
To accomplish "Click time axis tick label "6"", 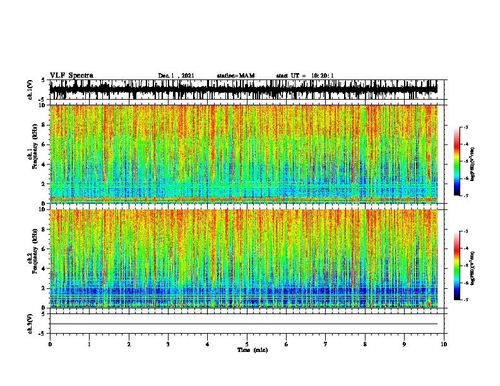I will (287, 344).
